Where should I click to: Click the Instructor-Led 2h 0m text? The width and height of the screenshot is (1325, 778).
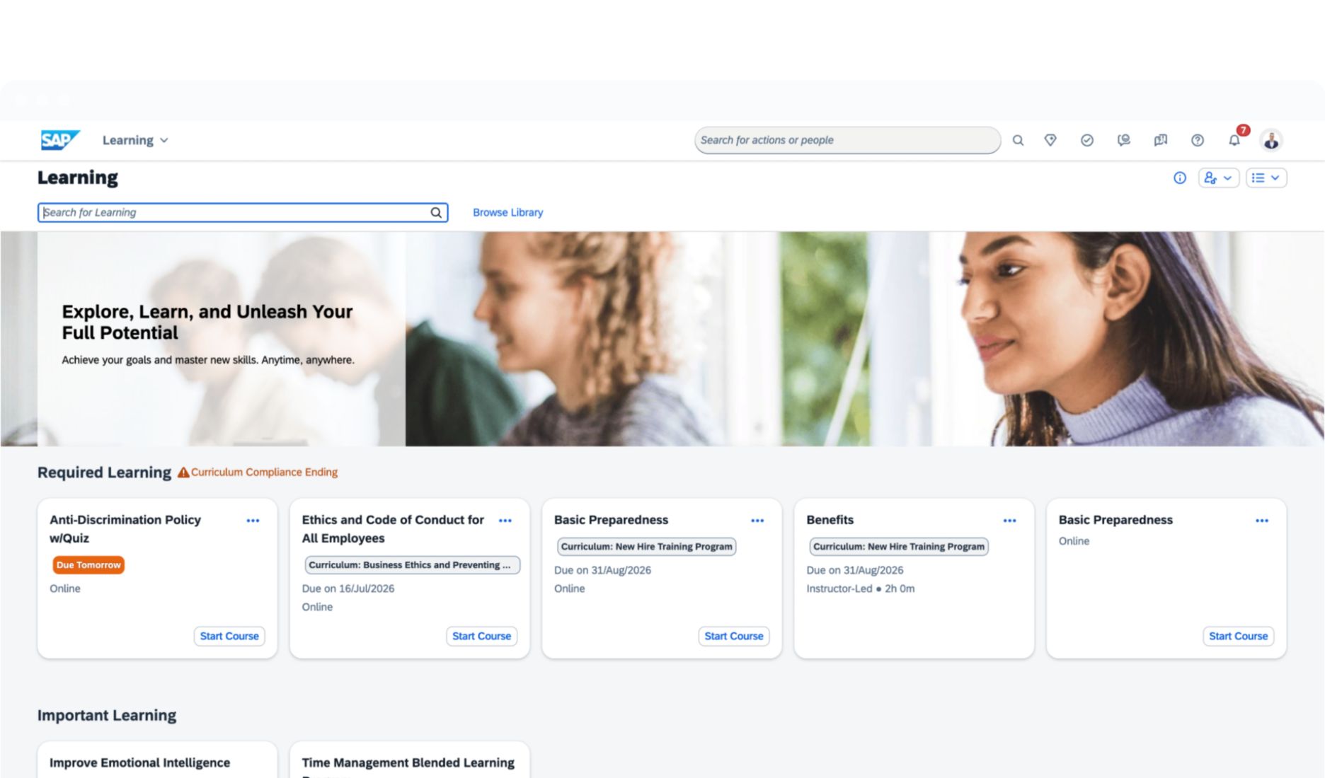click(x=861, y=588)
